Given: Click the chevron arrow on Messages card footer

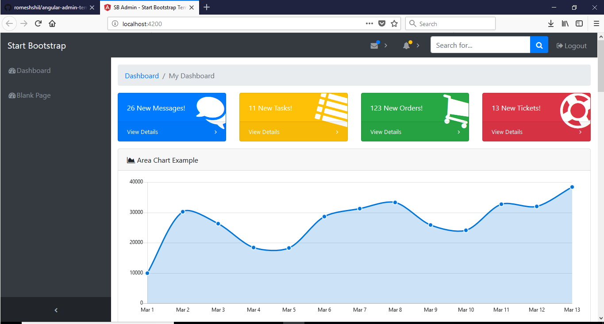Looking at the screenshot, I should (x=215, y=132).
